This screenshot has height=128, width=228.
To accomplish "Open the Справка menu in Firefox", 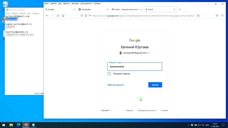I will tap(97, 4).
